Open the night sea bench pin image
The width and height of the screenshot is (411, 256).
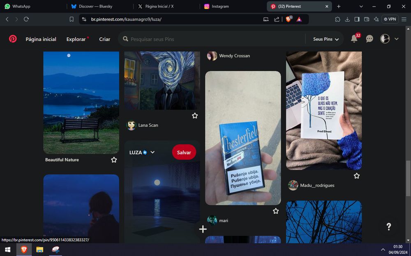point(81,103)
